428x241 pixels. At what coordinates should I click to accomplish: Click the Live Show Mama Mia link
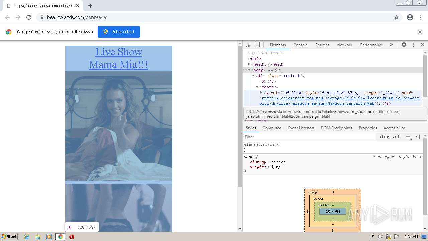pyautogui.click(x=119, y=58)
